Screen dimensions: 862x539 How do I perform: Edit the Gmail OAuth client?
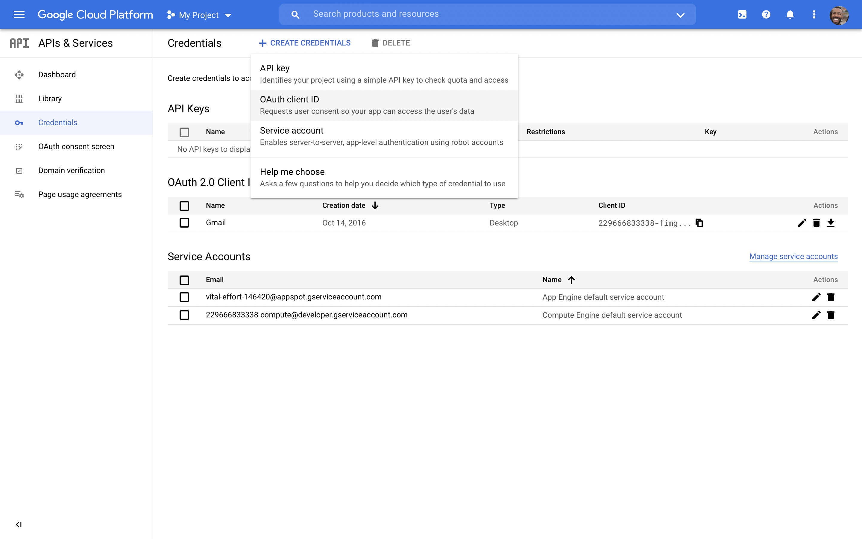point(802,223)
